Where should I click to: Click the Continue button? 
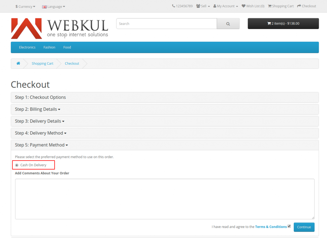click(x=304, y=227)
